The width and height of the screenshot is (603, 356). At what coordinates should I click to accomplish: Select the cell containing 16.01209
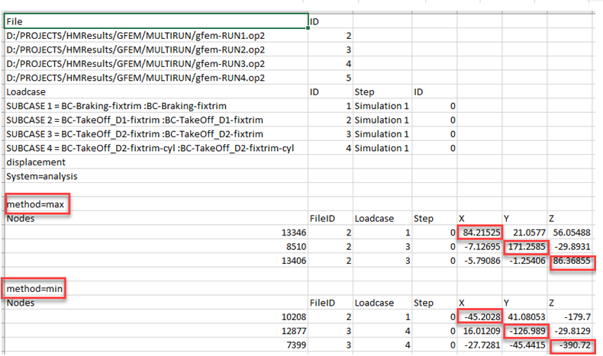point(479,331)
